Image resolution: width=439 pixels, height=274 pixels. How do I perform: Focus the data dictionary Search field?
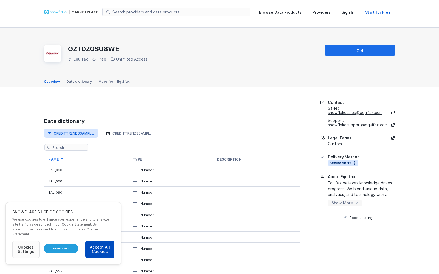coord(66,147)
